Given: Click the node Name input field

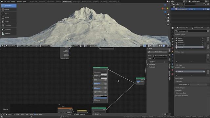Looking at the screenshot, I should (160, 56).
